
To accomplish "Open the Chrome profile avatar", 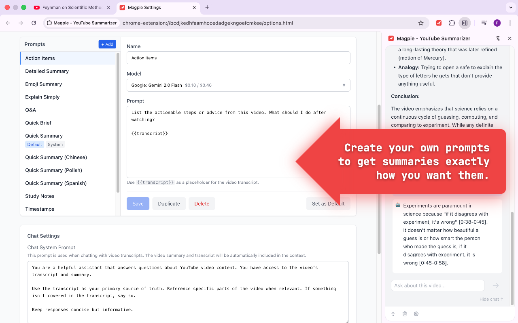I will pyautogui.click(x=497, y=23).
